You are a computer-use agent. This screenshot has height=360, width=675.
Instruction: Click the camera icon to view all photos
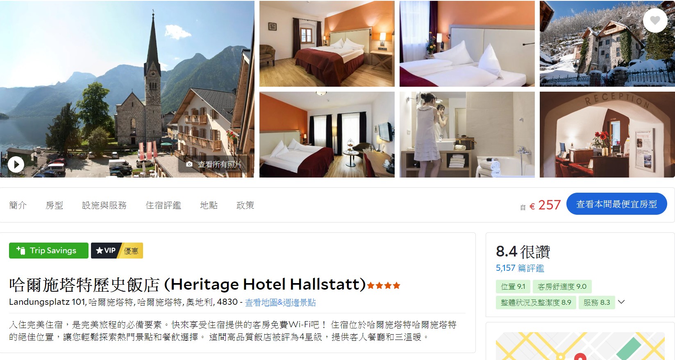point(189,164)
